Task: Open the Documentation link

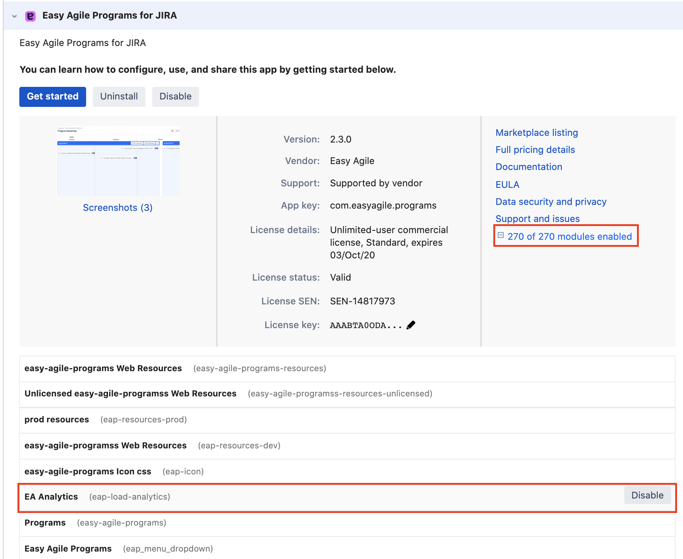Action: tap(529, 167)
